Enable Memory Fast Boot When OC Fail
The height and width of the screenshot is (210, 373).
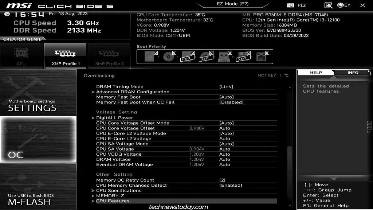click(x=231, y=102)
